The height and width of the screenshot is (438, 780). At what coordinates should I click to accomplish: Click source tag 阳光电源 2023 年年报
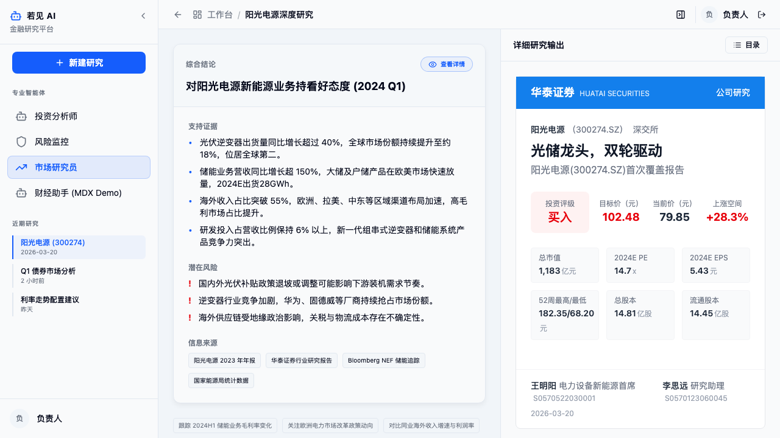click(x=225, y=360)
